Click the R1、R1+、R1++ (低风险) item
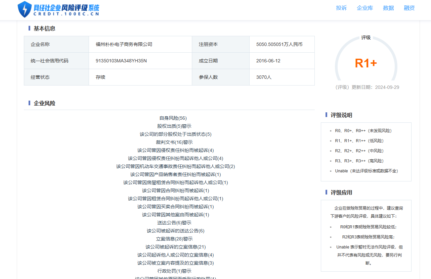431x279 pixels. click(359, 141)
